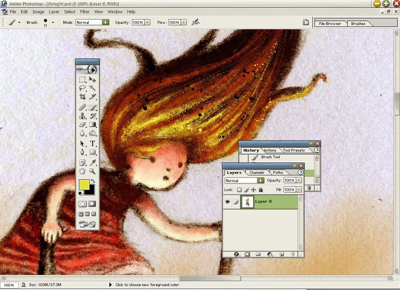Open the Image menu
The image size is (400, 290).
tap(38, 12)
